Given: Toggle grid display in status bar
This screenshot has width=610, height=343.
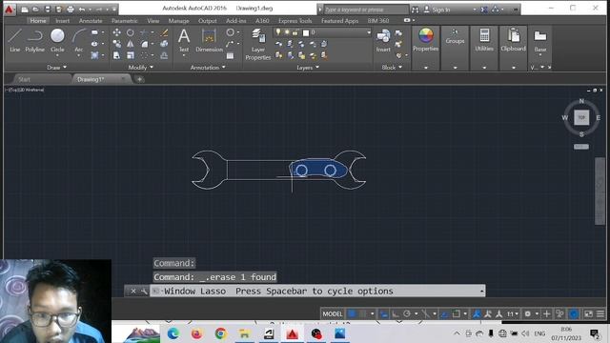Looking at the screenshot, I should pos(353,313).
